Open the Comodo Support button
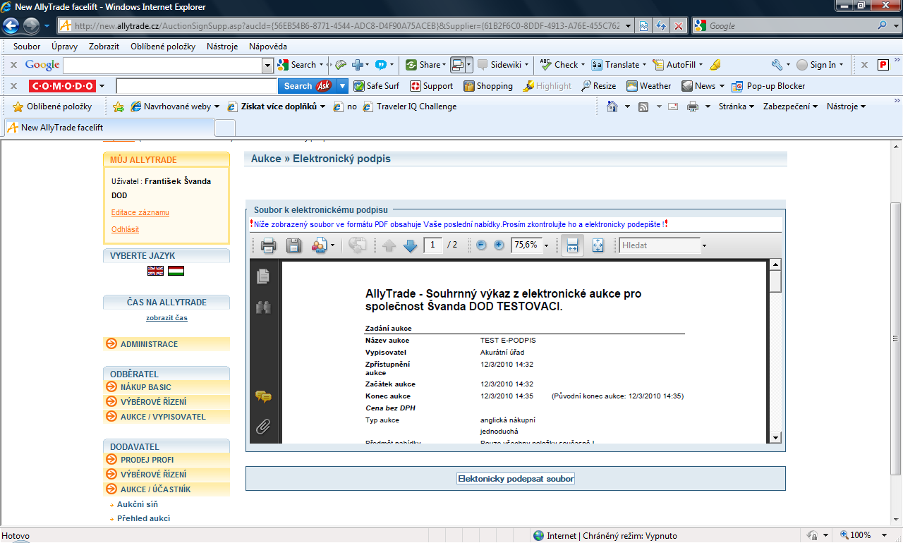Image resolution: width=903 pixels, height=543 pixels. tap(432, 86)
